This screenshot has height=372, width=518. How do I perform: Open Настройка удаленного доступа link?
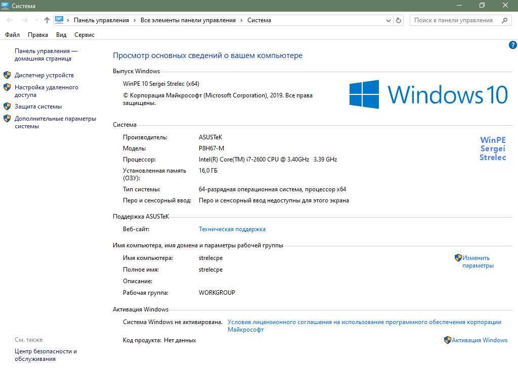[47, 91]
